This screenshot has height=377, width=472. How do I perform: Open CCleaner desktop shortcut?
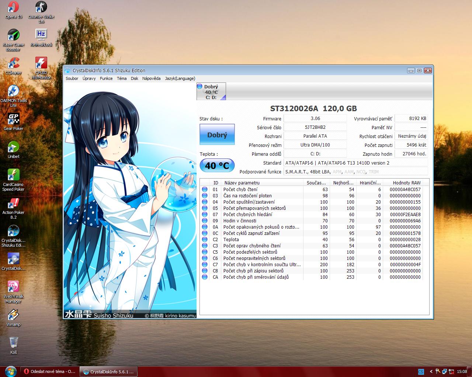(x=13, y=64)
